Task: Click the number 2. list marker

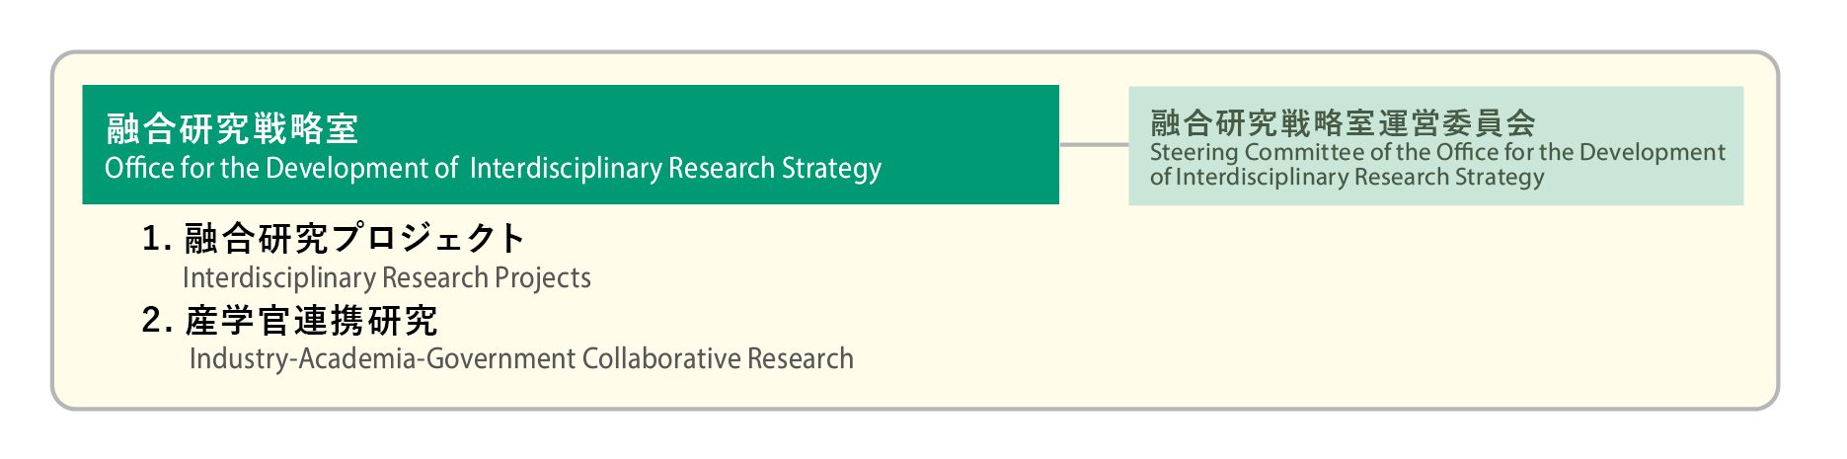Action: click(157, 321)
